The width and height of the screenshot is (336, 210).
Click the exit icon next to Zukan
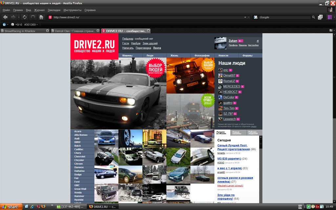[257, 41]
